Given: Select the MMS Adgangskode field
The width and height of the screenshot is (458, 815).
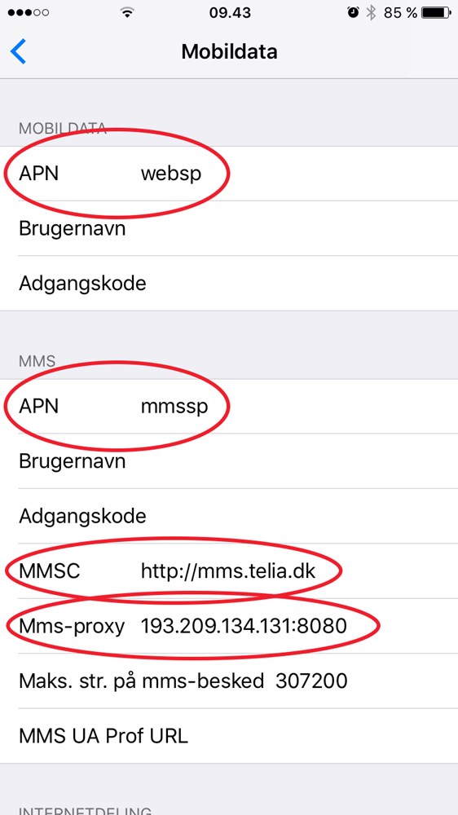Looking at the screenshot, I should tap(229, 516).
